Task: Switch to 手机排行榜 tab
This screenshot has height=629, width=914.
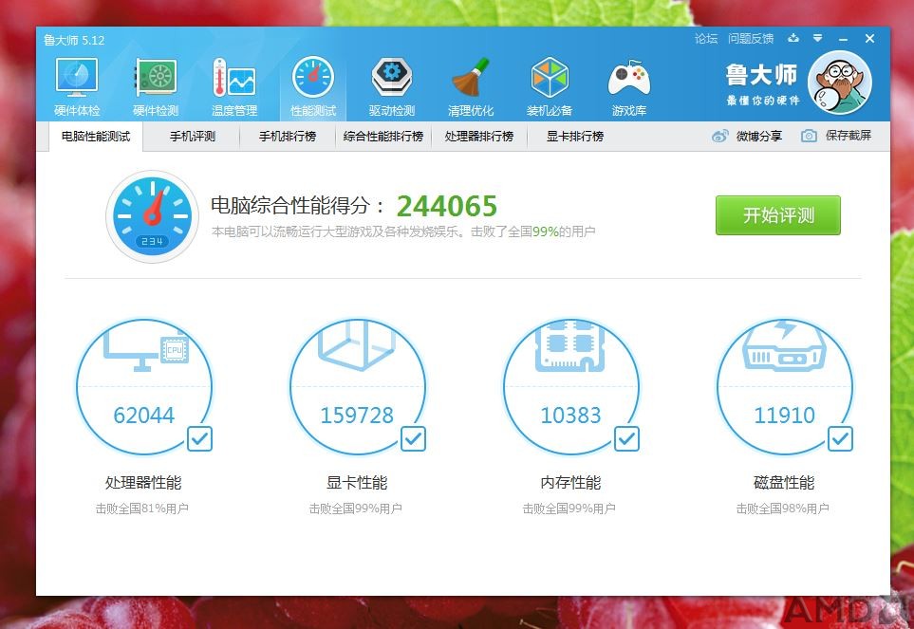Action: click(288, 137)
